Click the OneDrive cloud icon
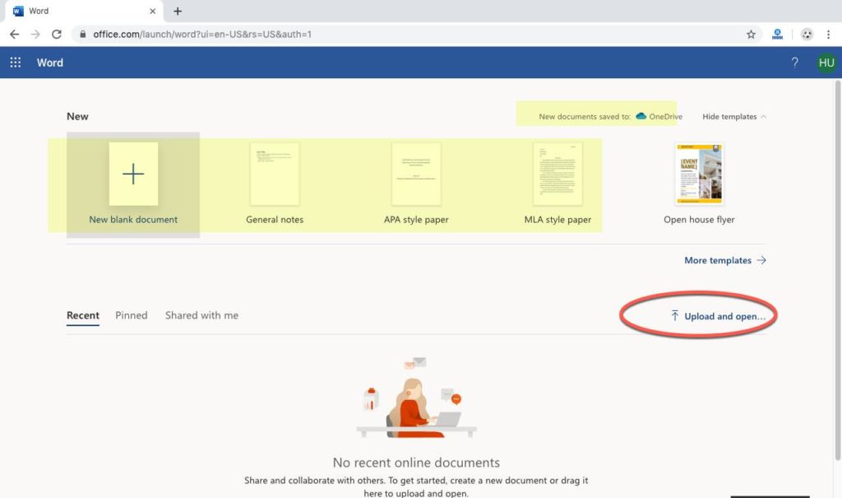 pyautogui.click(x=641, y=116)
